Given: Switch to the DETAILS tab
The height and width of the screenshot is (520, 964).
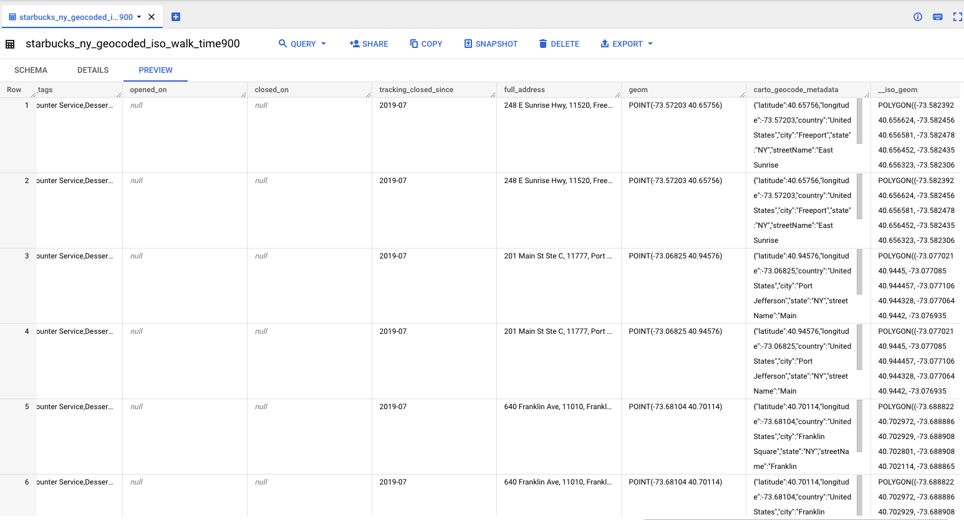Looking at the screenshot, I should (93, 70).
